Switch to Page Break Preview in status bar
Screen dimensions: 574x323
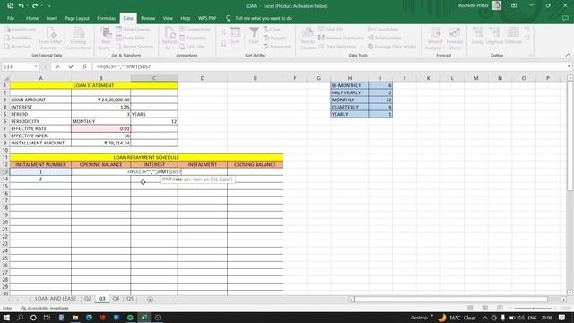point(500,308)
